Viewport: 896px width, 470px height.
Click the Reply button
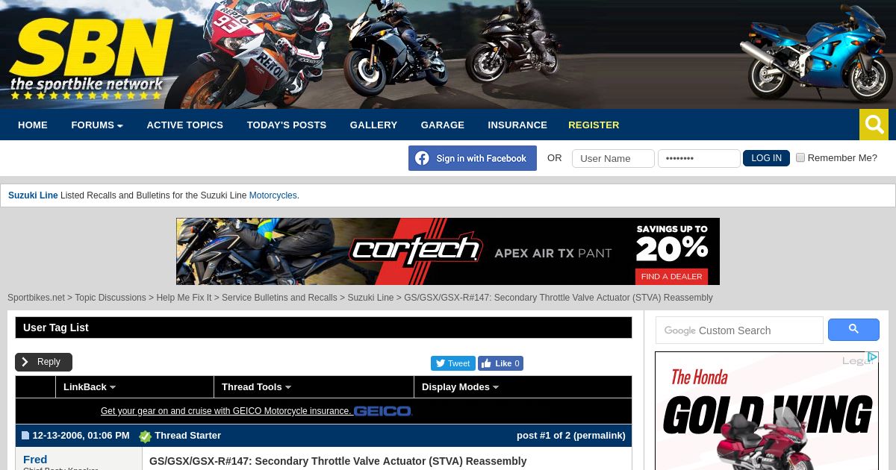pyautogui.click(x=43, y=362)
